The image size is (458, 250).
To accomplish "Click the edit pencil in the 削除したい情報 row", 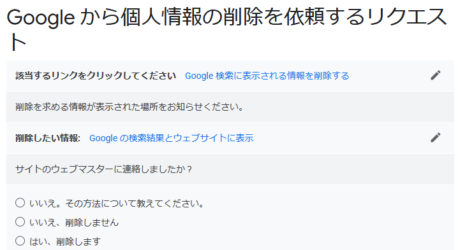I will (436, 137).
